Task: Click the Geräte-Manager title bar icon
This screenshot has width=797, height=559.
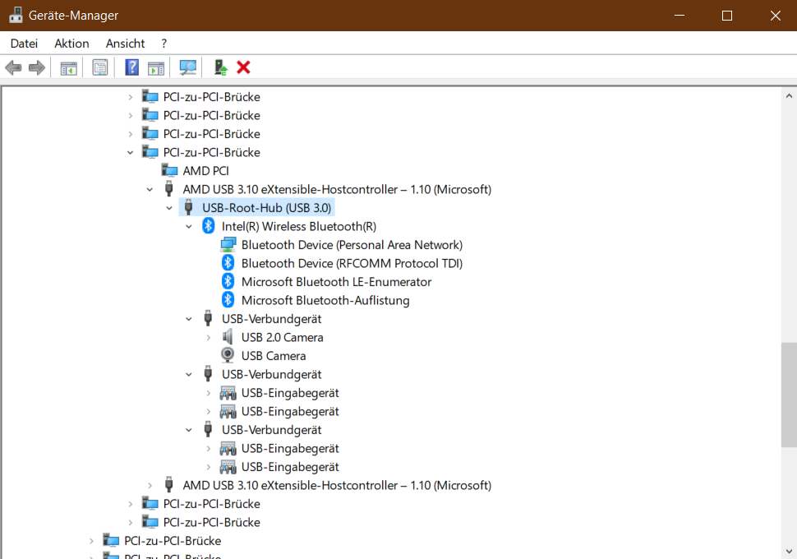Action: click(16, 16)
